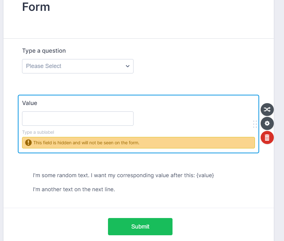
Task: Click the 'Form' heading title
Action: tap(36, 7)
